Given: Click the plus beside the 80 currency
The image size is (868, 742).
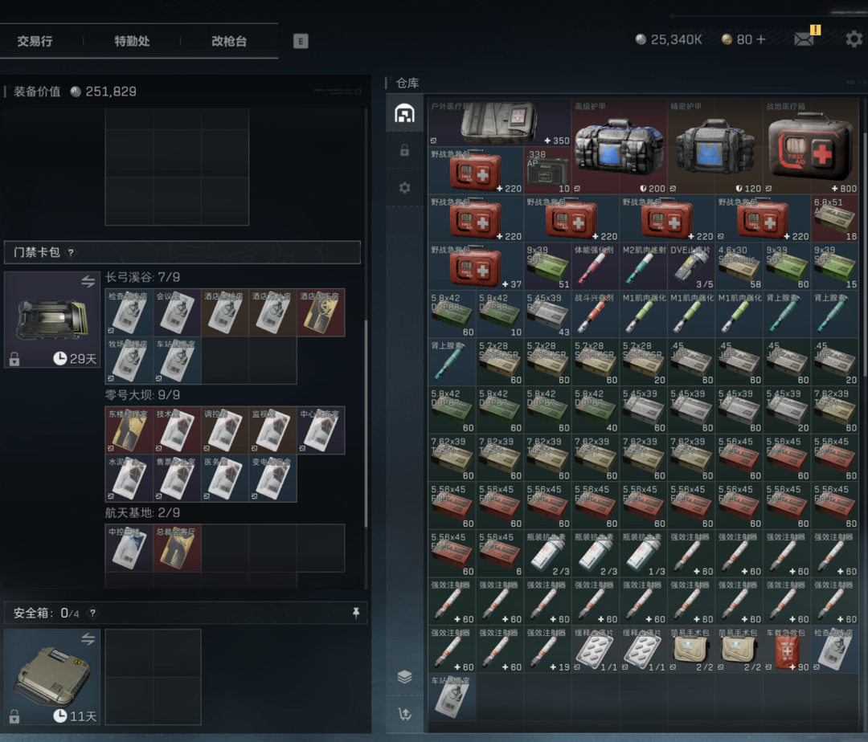Looking at the screenshot, I should click(x=760, y=39).
